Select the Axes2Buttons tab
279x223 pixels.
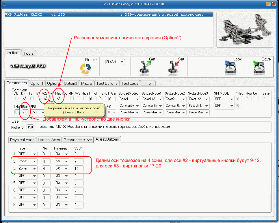[x=107, y=139]
